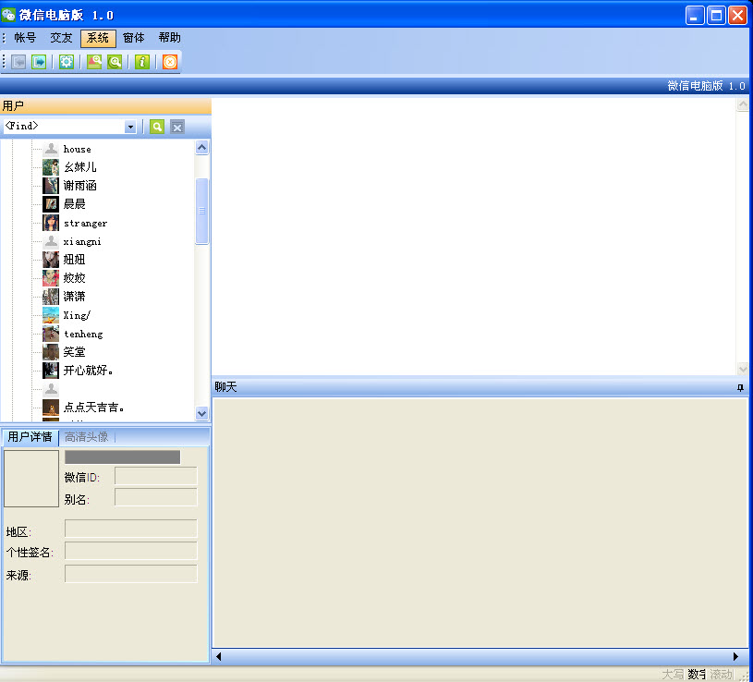Open settings via the gear toolbar icon
Screen dimensions: 753x682
(67, 62)
